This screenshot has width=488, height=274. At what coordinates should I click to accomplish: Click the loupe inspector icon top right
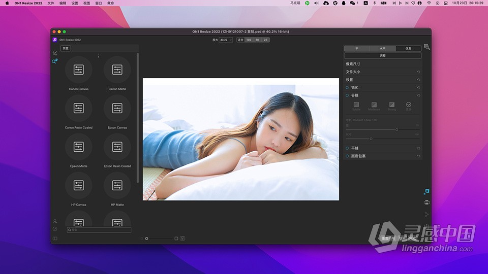point(426,47)
